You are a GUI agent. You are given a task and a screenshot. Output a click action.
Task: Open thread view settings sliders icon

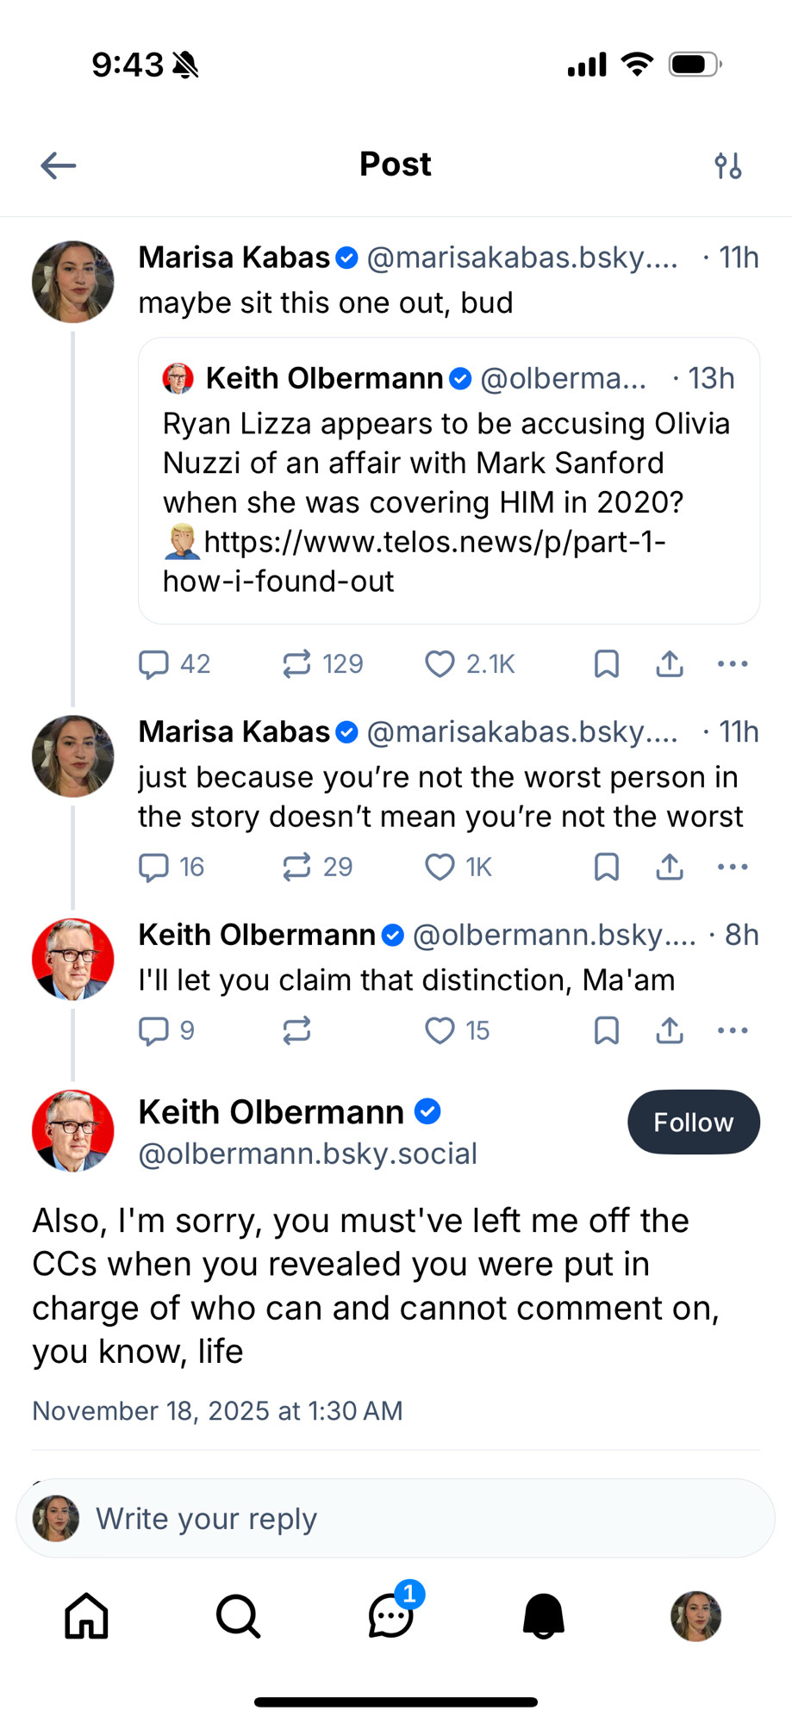(x=728, y=165)
